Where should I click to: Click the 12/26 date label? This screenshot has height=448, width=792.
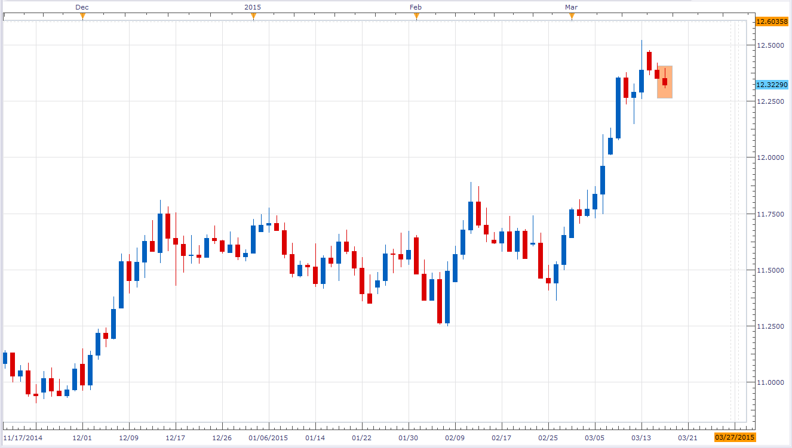(222, 437)
